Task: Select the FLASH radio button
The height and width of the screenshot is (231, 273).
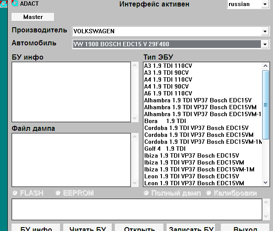Action: click(x=28, y=193)
